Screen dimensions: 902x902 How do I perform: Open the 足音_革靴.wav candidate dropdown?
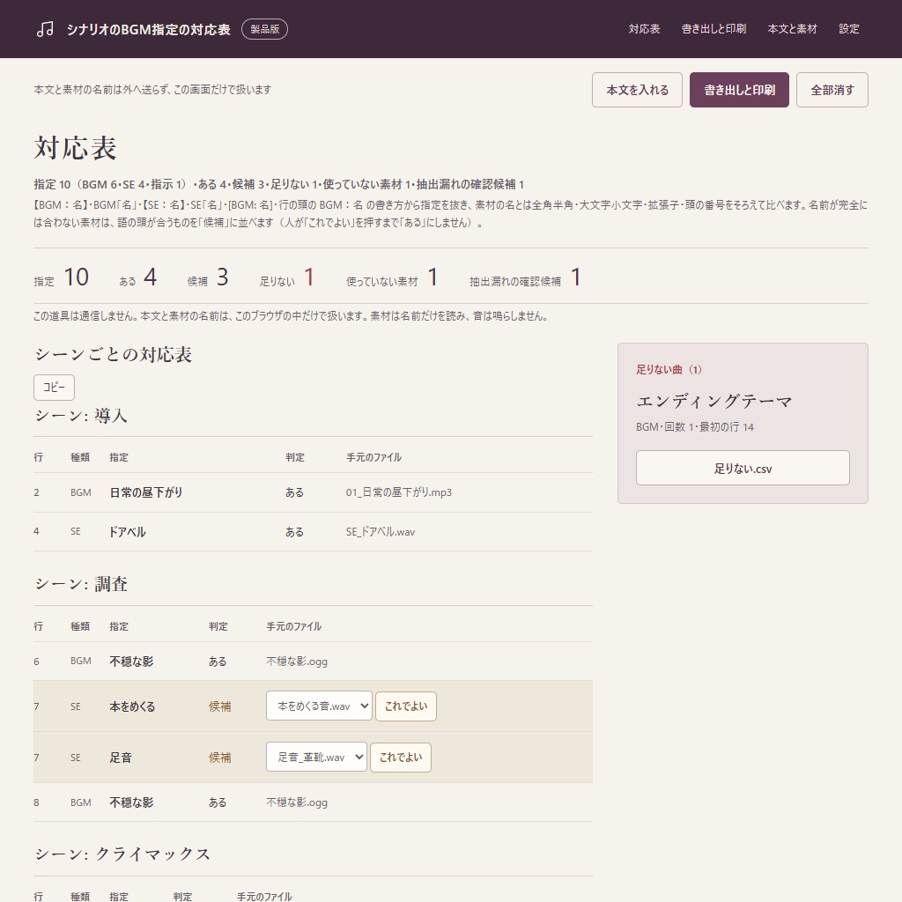pos(316,757)
